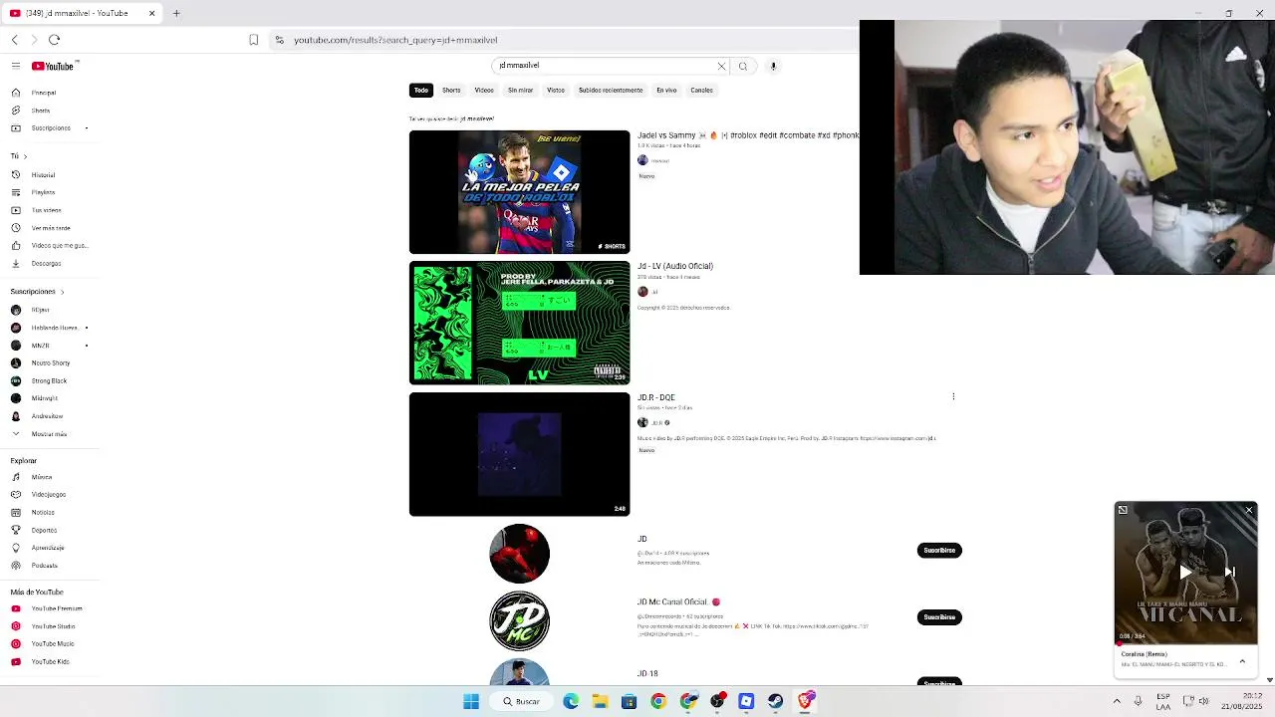Select the En vivo filter chip
This screenshot has width=1275, height=717.
[666, 91]
